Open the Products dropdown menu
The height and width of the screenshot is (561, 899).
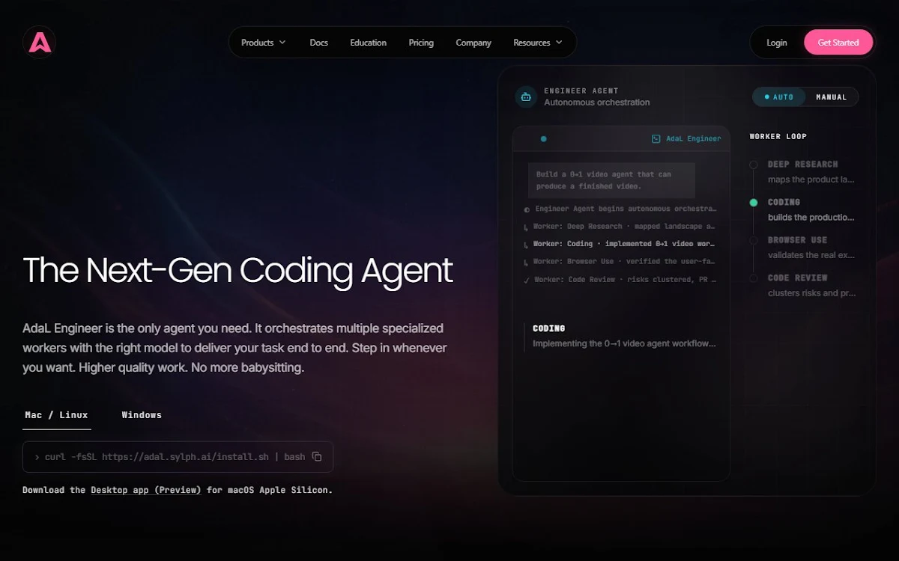click(x=264, y=43)
